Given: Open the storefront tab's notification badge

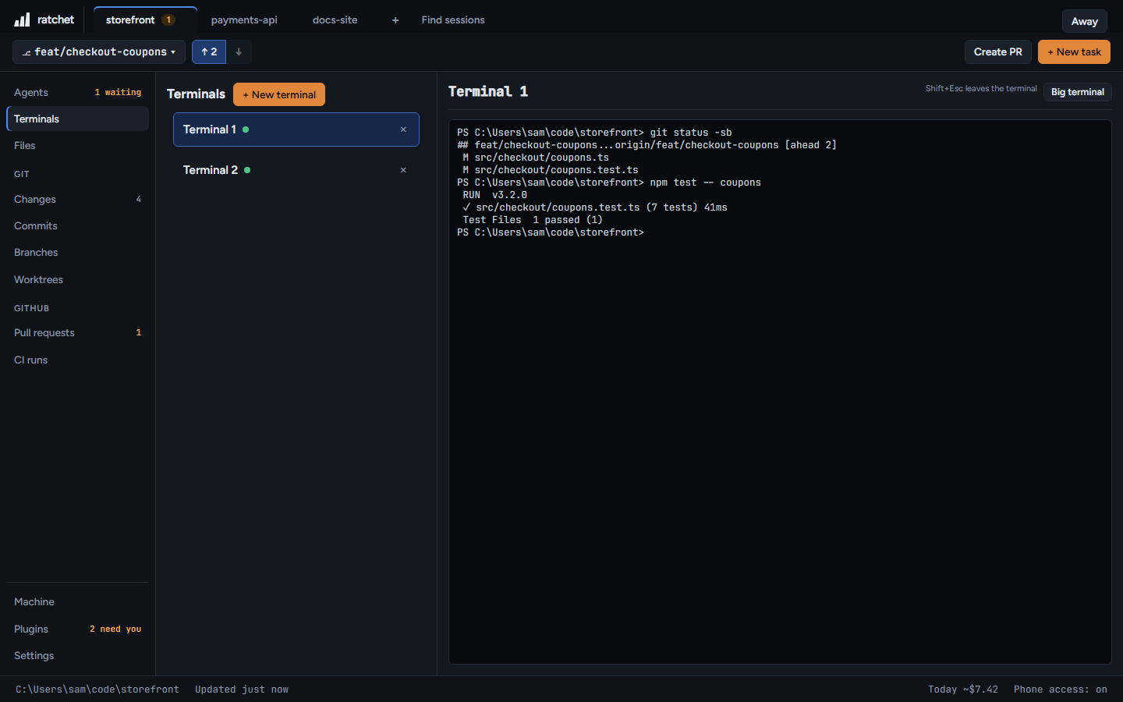Looking at the screenshot, I should [x=168, y=19].
